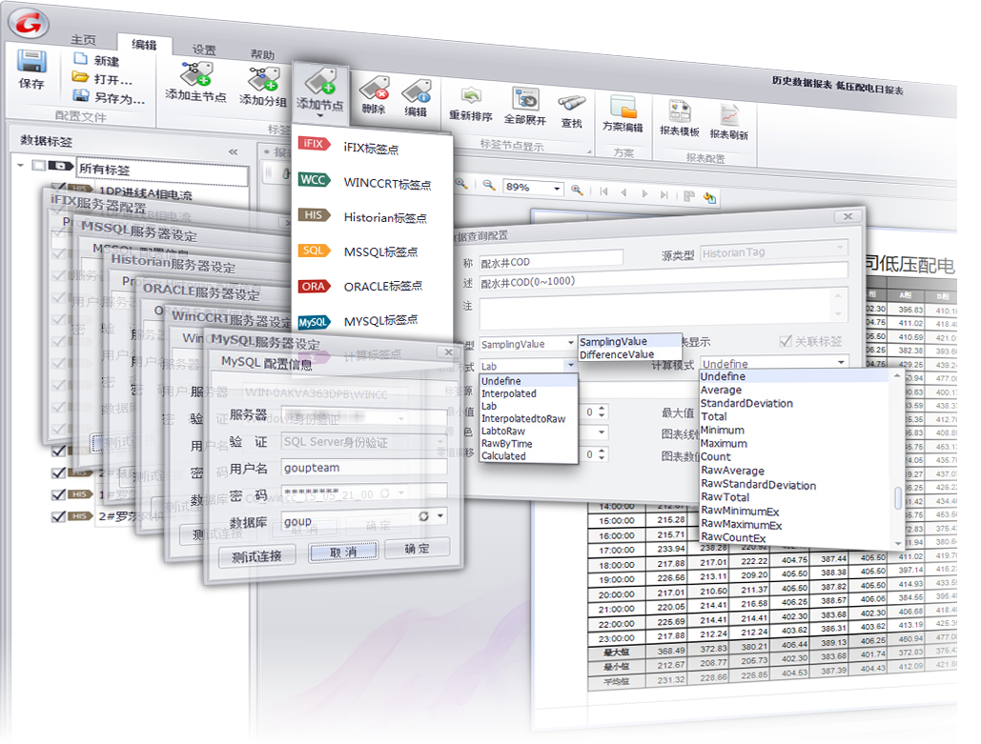The image size is (981, 744).
Task: Choose Count in calculation mode list
Action: click(794, 456)
